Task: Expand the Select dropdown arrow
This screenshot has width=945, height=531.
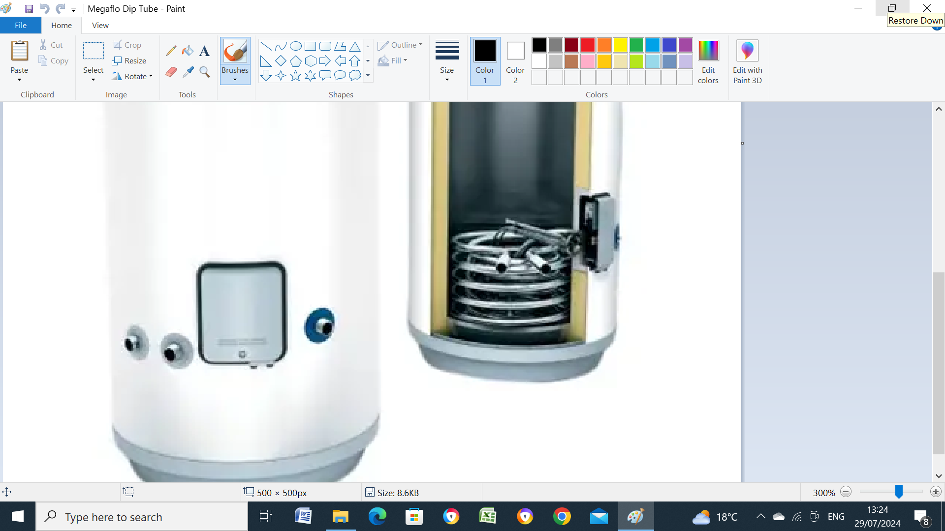Action: coord(93,80)
